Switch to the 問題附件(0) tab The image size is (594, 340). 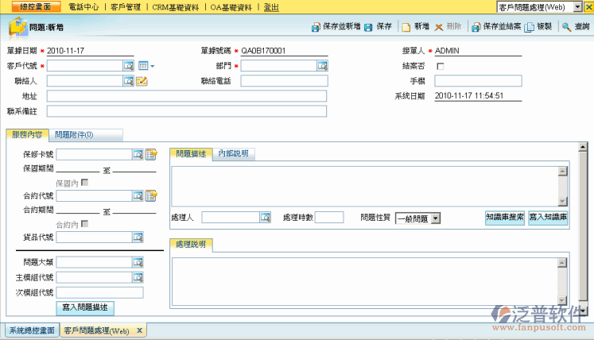coord(76,135)
